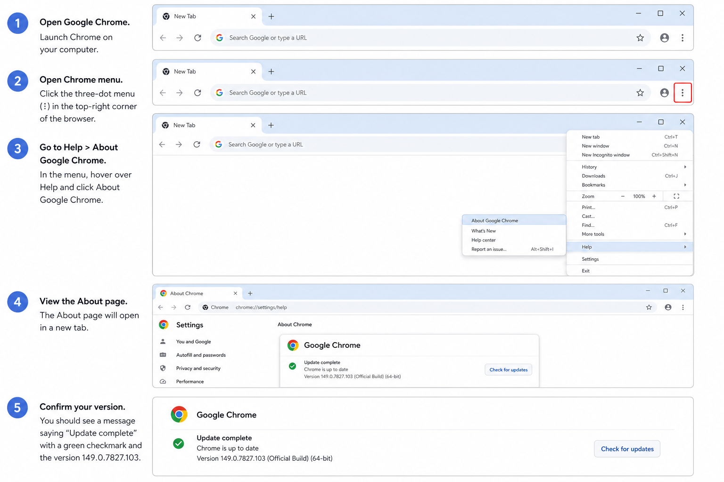
Task: Expand the More tools submenu
Action: 630,234
